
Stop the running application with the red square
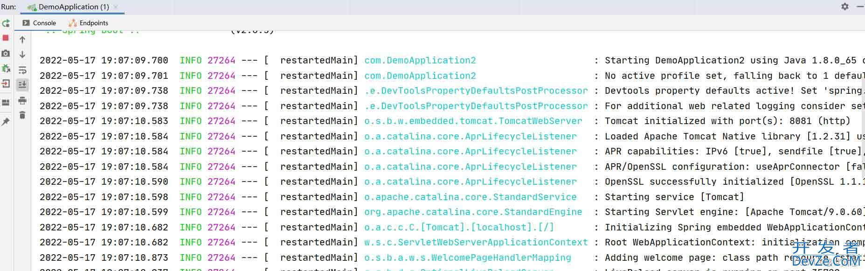[6, 38]
